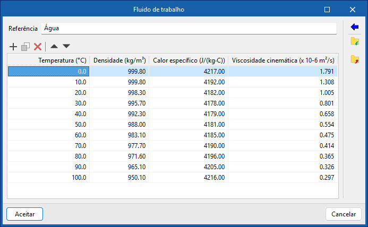Click the red delete row icon

point(38,47)
